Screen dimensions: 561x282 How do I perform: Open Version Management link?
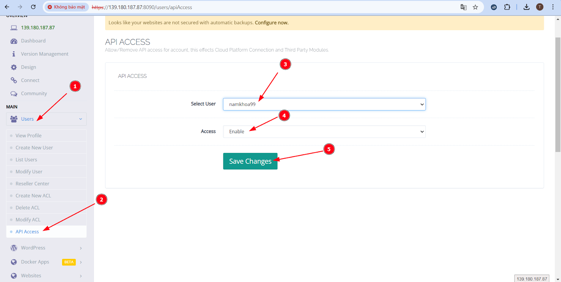tap(45, 54)
